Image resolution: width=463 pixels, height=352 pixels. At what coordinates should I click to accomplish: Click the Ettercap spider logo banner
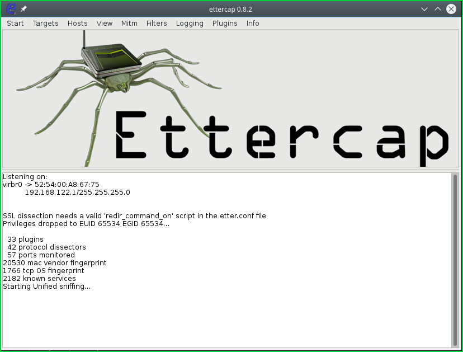[x=230, y=98]
